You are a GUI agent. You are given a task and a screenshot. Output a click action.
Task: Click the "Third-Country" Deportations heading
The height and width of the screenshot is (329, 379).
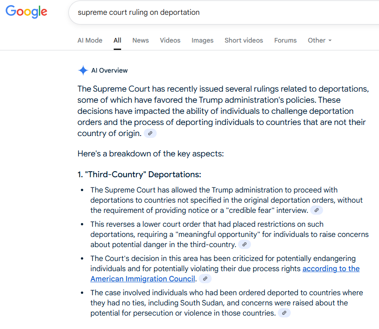(x=139, y=174)
